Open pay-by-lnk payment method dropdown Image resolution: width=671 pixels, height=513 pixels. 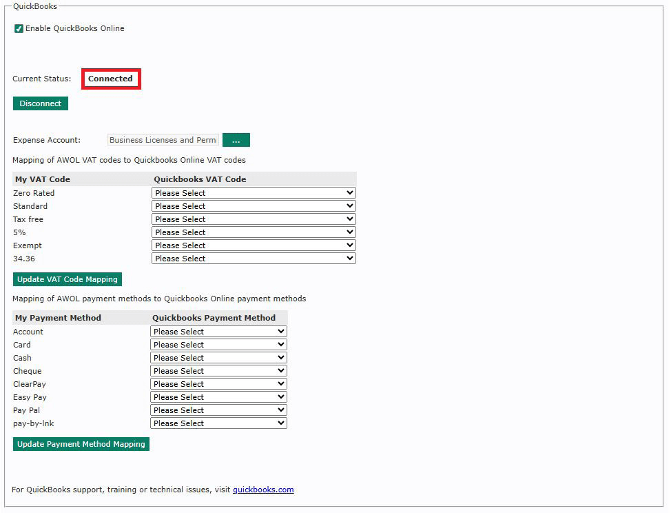coord(218,423)
